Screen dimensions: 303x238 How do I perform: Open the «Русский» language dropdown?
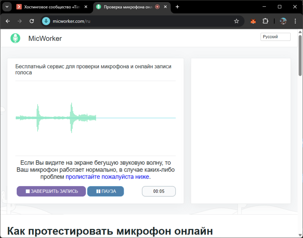[275, 37]
